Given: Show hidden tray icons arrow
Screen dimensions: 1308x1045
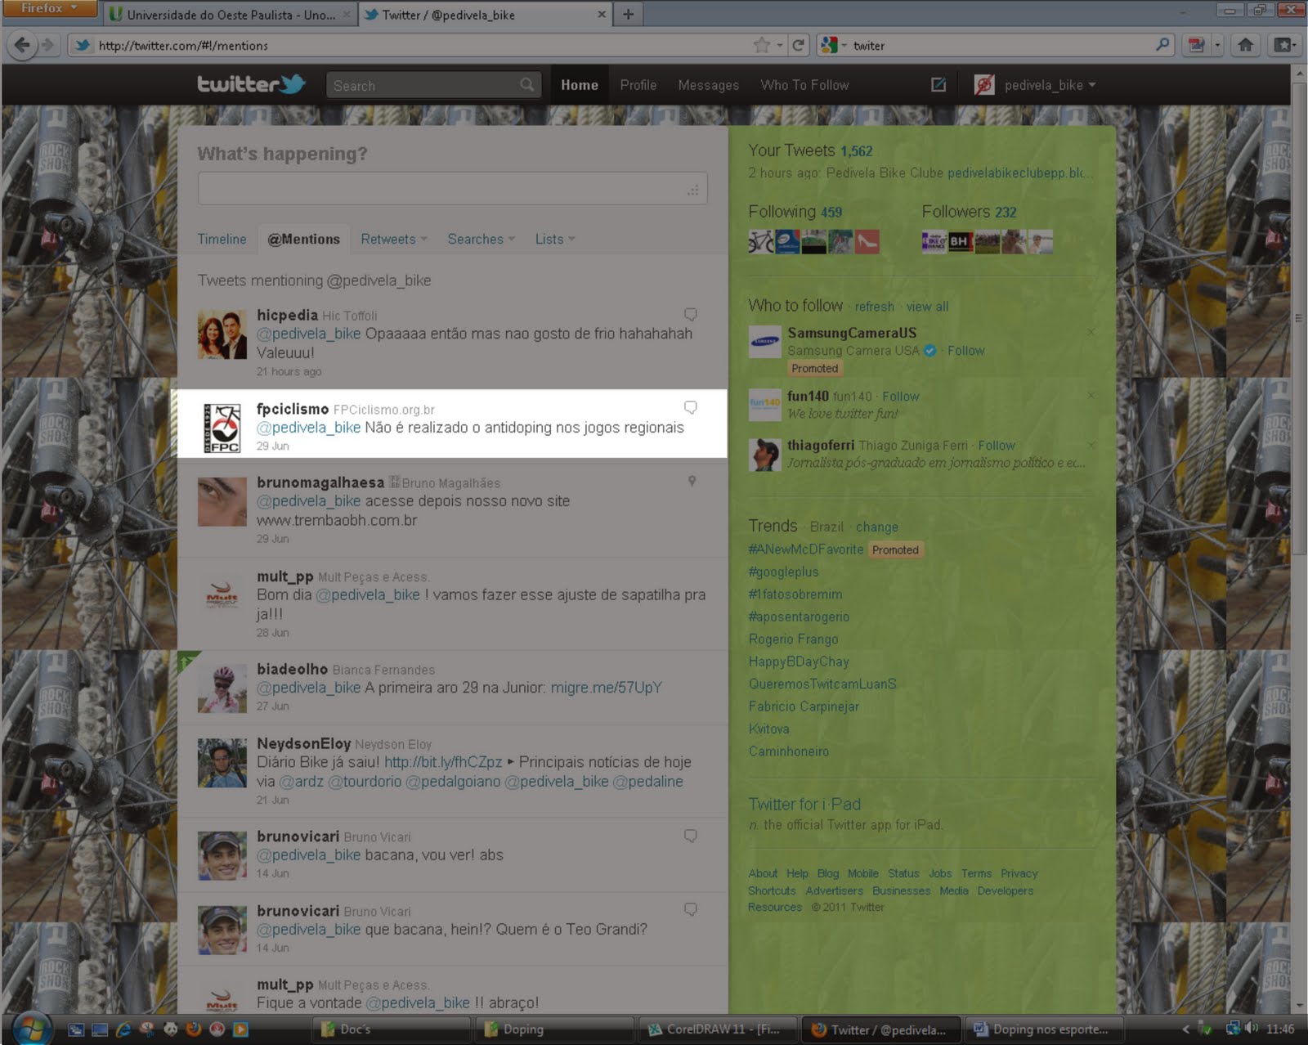Looking at the screenshot, I should pos(1185,1029).
